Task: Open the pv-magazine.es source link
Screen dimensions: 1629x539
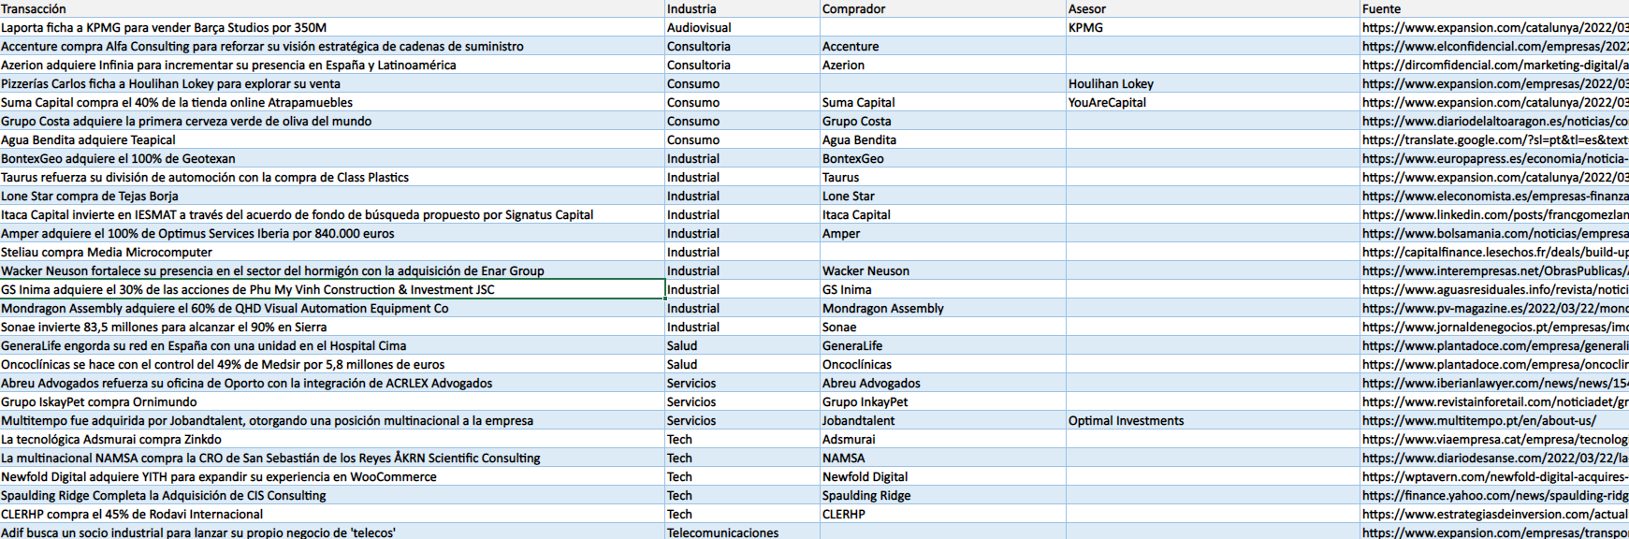Action: [1495, 308]
